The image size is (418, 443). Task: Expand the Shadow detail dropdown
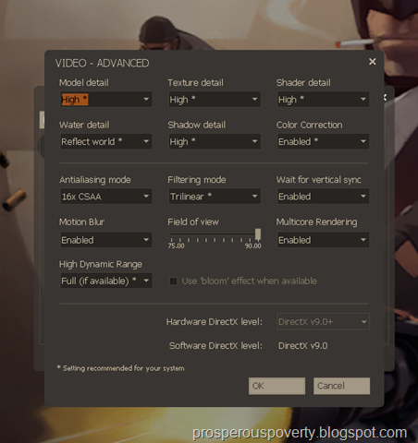(x=215, y=141)
